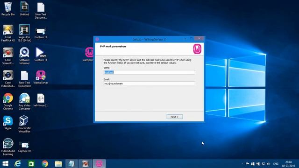The image size is (299, 168).
Task: Open Software Informer shortcut
Action: pos(24,56)
